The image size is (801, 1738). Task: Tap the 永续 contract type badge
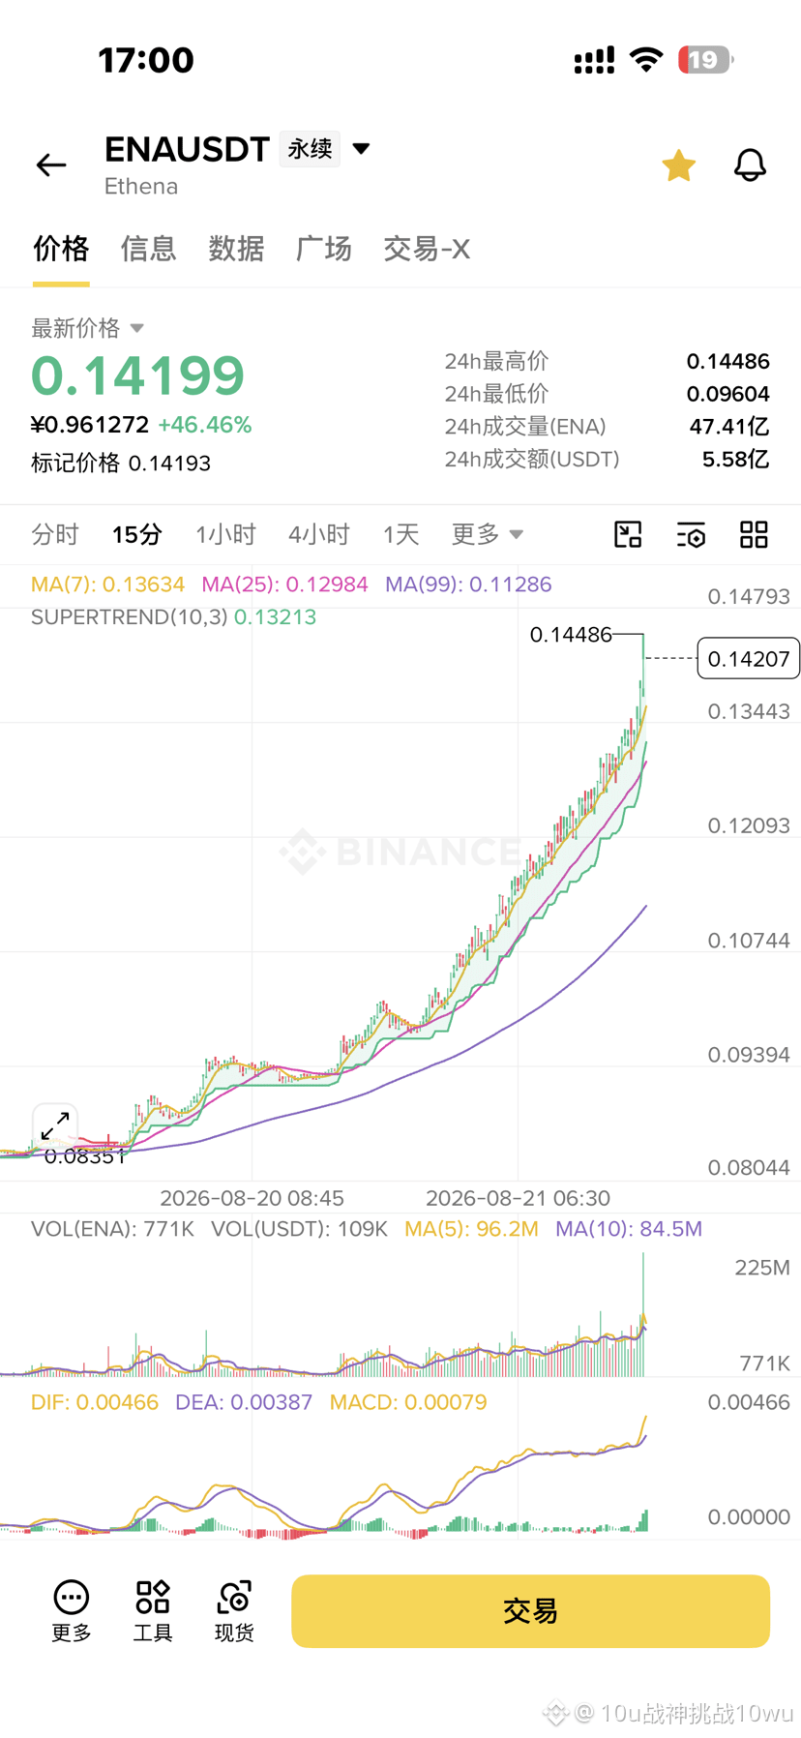point(310,149)
